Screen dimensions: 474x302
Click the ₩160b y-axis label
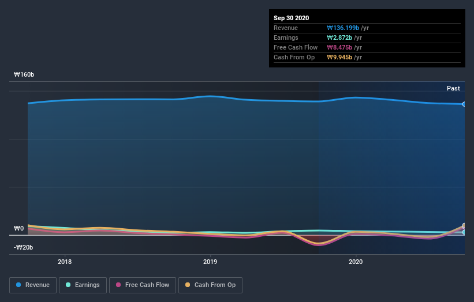pos(24,74)
